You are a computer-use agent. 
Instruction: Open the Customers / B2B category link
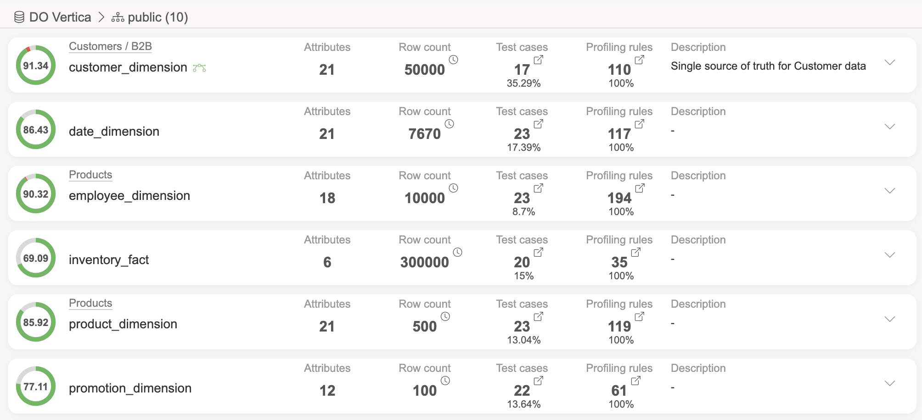(110, 46)
